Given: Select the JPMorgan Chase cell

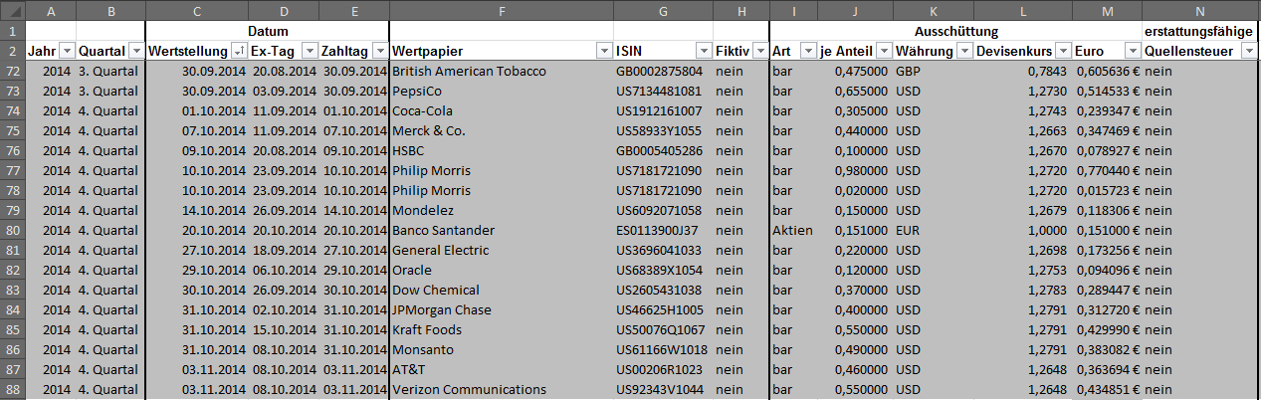Looking at the screenshot, I should (x=502, y=310).
